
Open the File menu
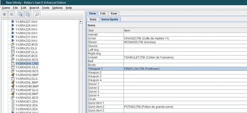pyautogui.click(x=15, y=8)
